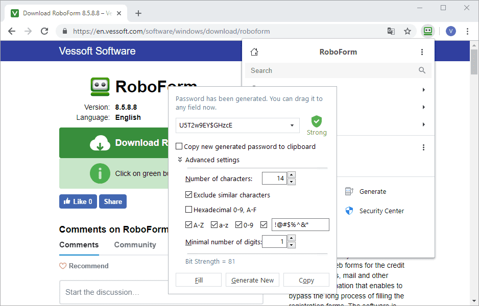Toggle the special characters checkbox
Image resolution: width=479 pixels, height=306 pixels.
(x=264, y=225)
